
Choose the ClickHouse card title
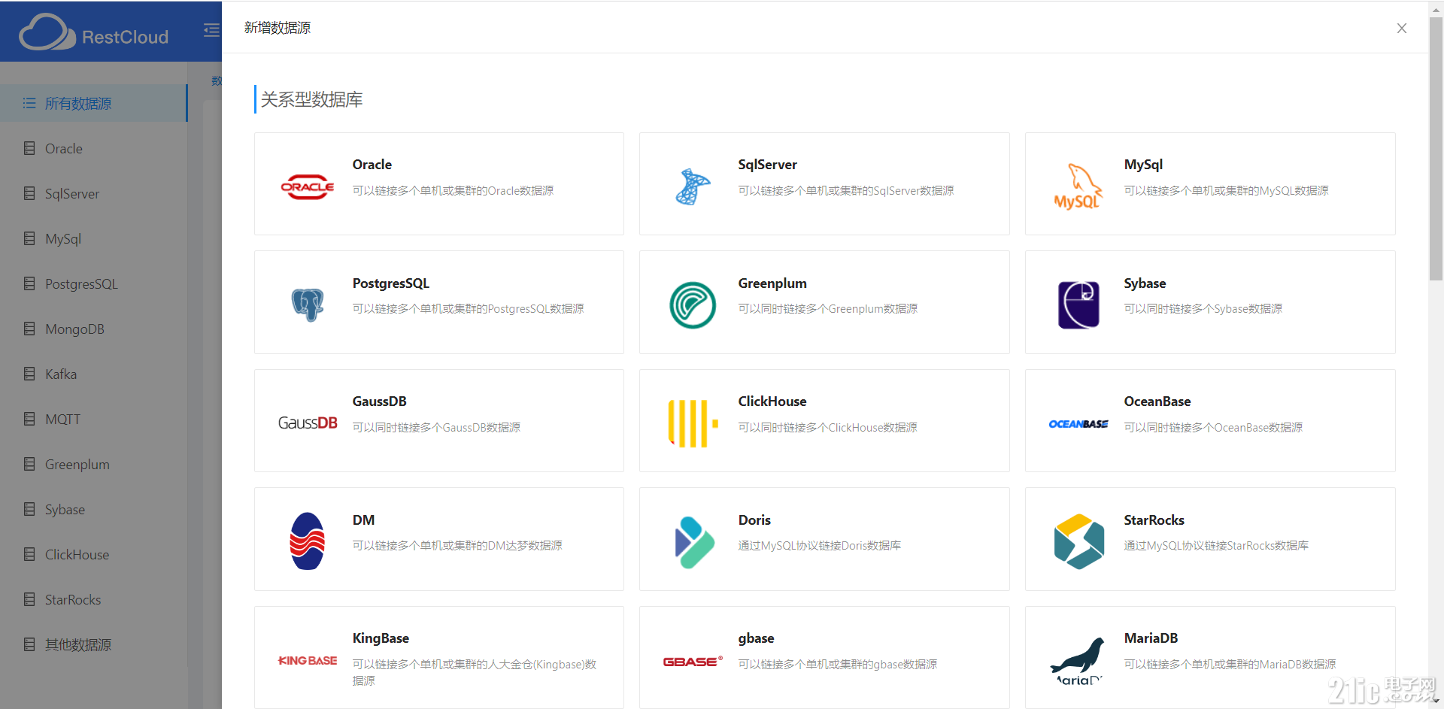pyautogui.click(x=772, y=401)
